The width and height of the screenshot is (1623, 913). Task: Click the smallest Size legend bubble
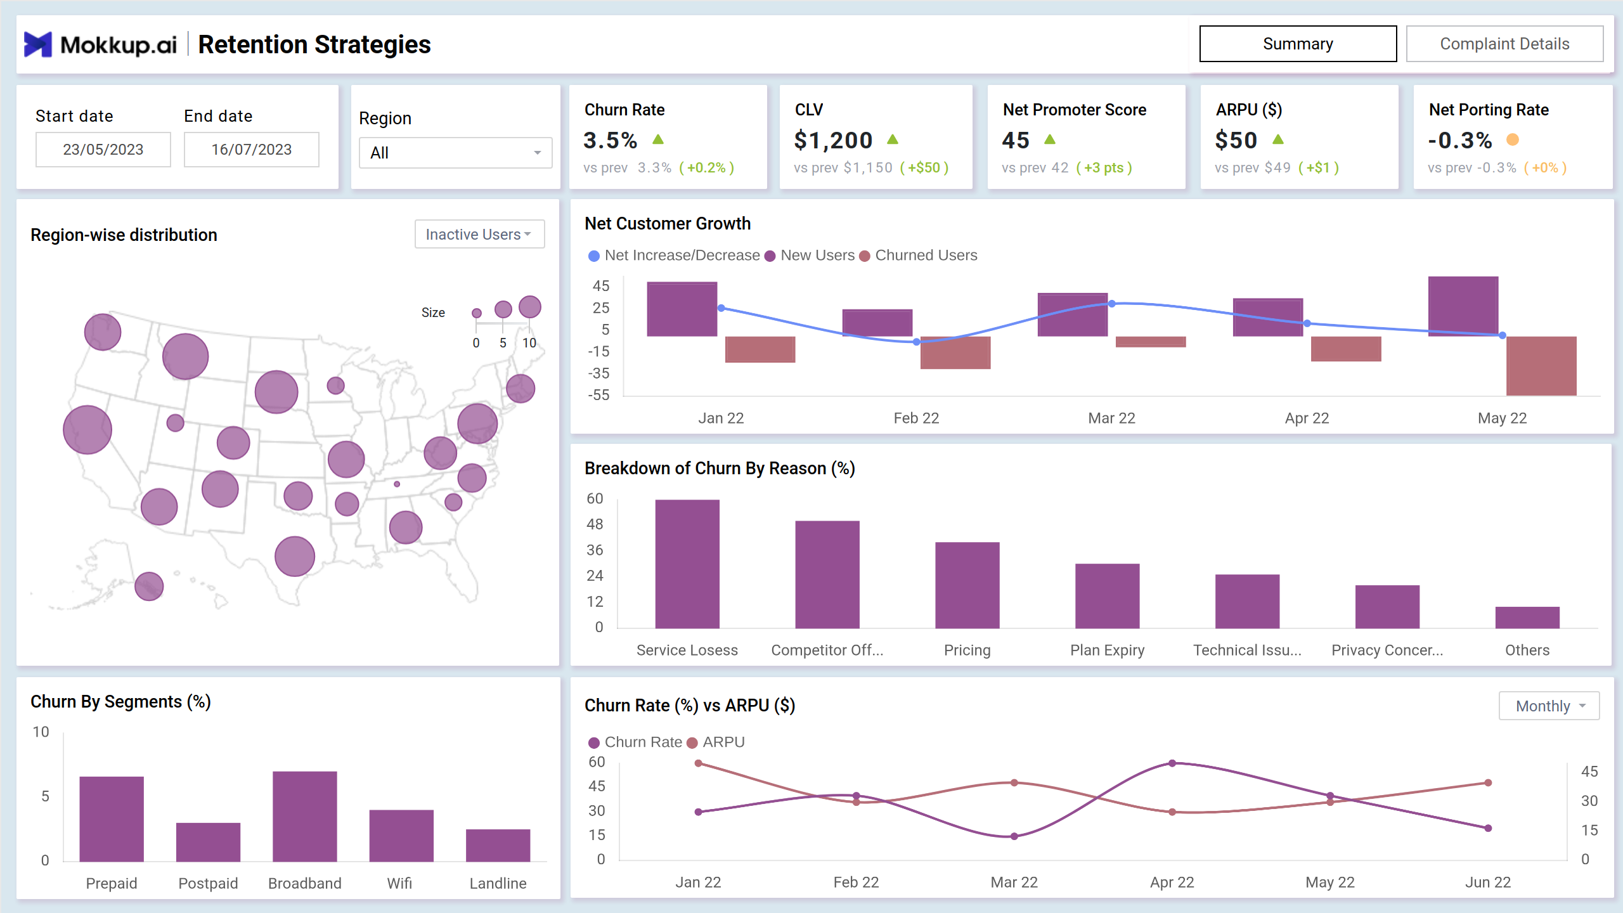tap(477, 313)
